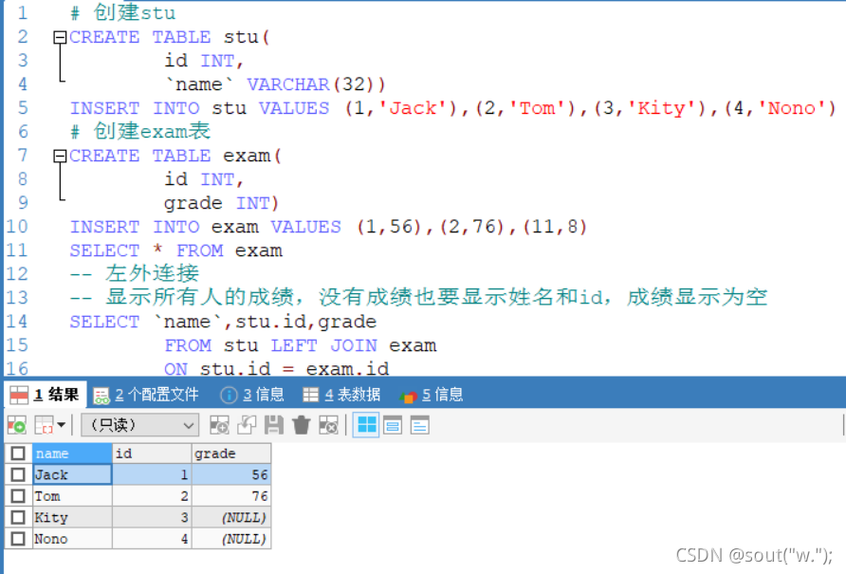The image size is (846, 574).
Task: Open the 5 信息 tab
Action: [x=432, y=396]
